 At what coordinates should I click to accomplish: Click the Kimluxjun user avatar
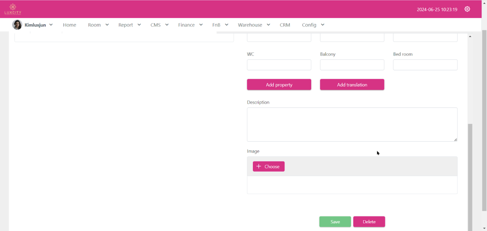tap(17, 25)
